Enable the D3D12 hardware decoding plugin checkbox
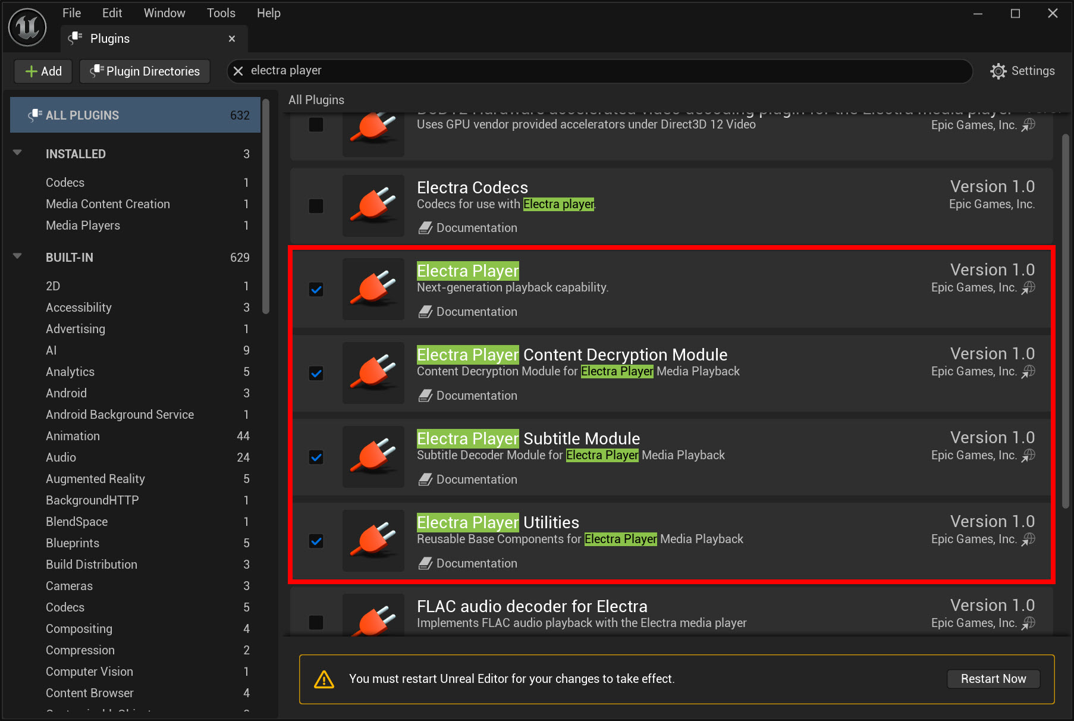The height and width of the screenshot is (721, 1074). pos(316,124)
